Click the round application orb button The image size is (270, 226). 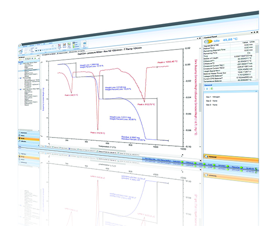(x=20, y=45)
